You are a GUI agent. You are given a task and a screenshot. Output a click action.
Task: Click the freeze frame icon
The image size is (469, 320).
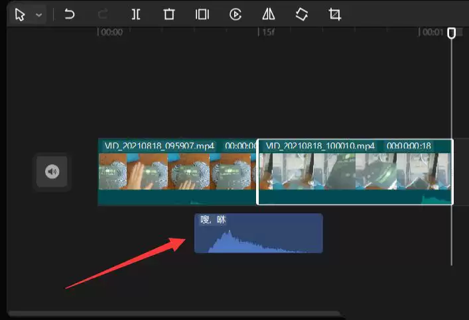point(202,15)
